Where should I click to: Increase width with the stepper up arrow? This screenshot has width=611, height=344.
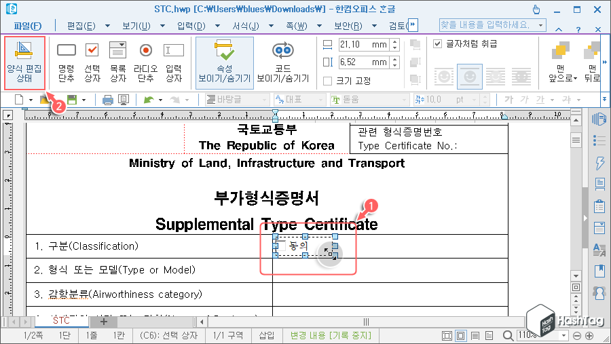click(394, 41)
